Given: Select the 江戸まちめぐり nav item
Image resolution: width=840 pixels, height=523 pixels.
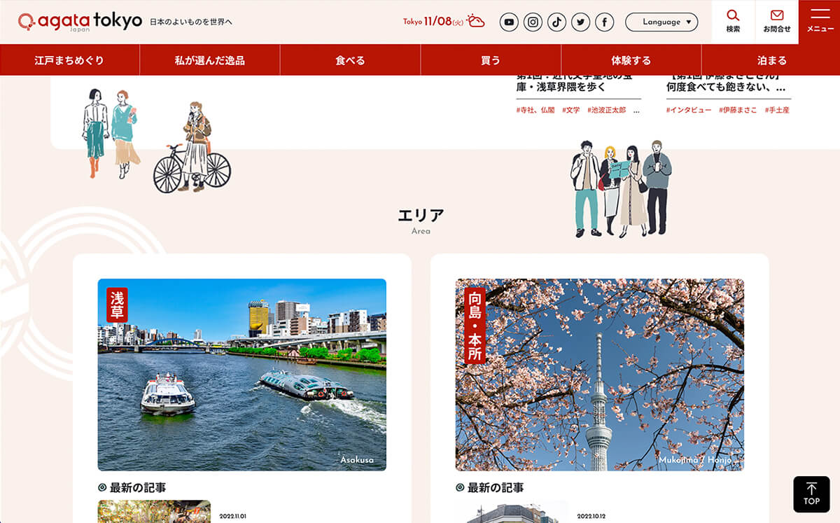Looking at the screenshot, I should click(69, 60).
